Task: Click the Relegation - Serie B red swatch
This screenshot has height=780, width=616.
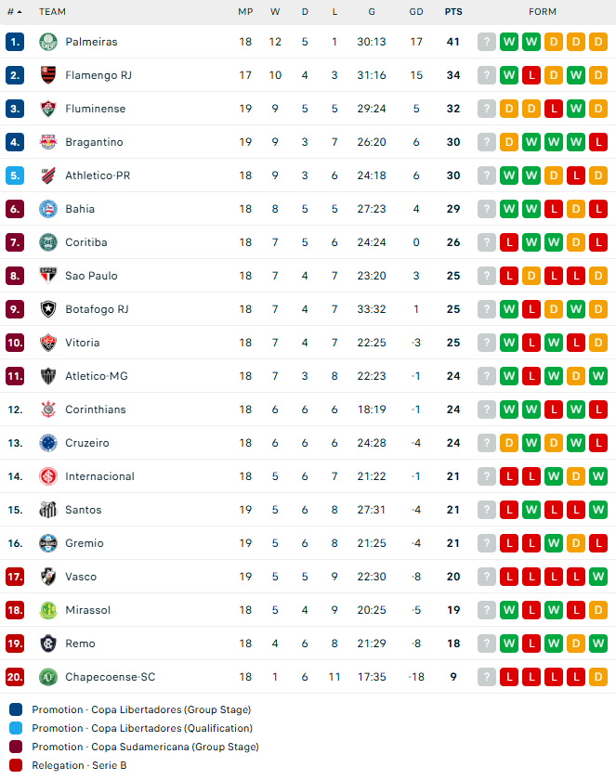Action: click(x=16, y=765)
